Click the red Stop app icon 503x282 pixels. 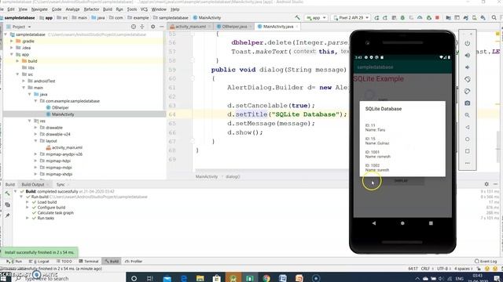[x=437, y=17]
